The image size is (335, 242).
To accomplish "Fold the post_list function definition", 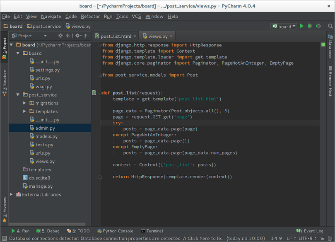I will pos(100,93).
